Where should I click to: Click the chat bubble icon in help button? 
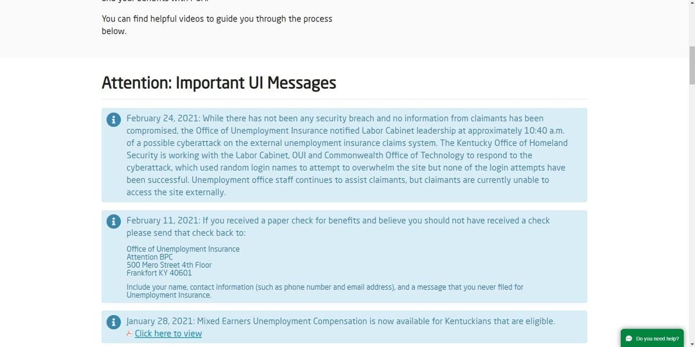click(x=629, y=339)
